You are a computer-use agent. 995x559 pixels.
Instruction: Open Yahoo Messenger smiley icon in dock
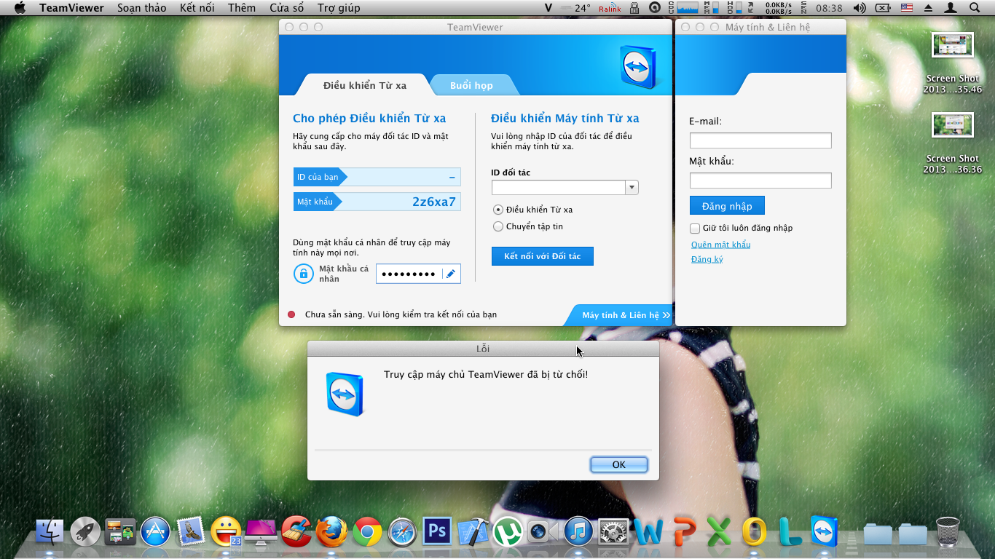[226, 533]
